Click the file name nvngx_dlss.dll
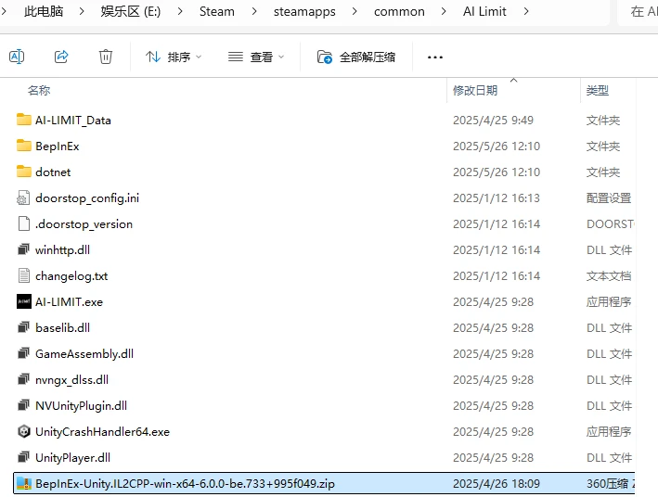Image resolution: width=658 pixels, height=497 pixels. [71, 379]
